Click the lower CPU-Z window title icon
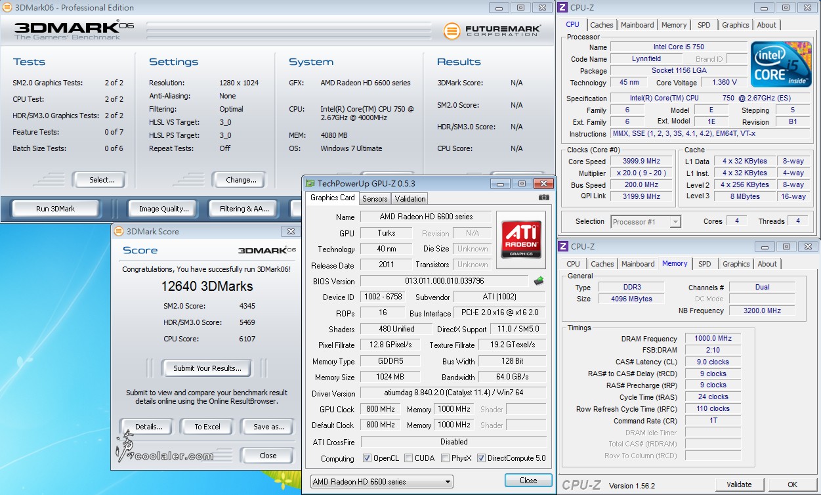The height and width of the screenshot is (495, 821). pos(563,246)
